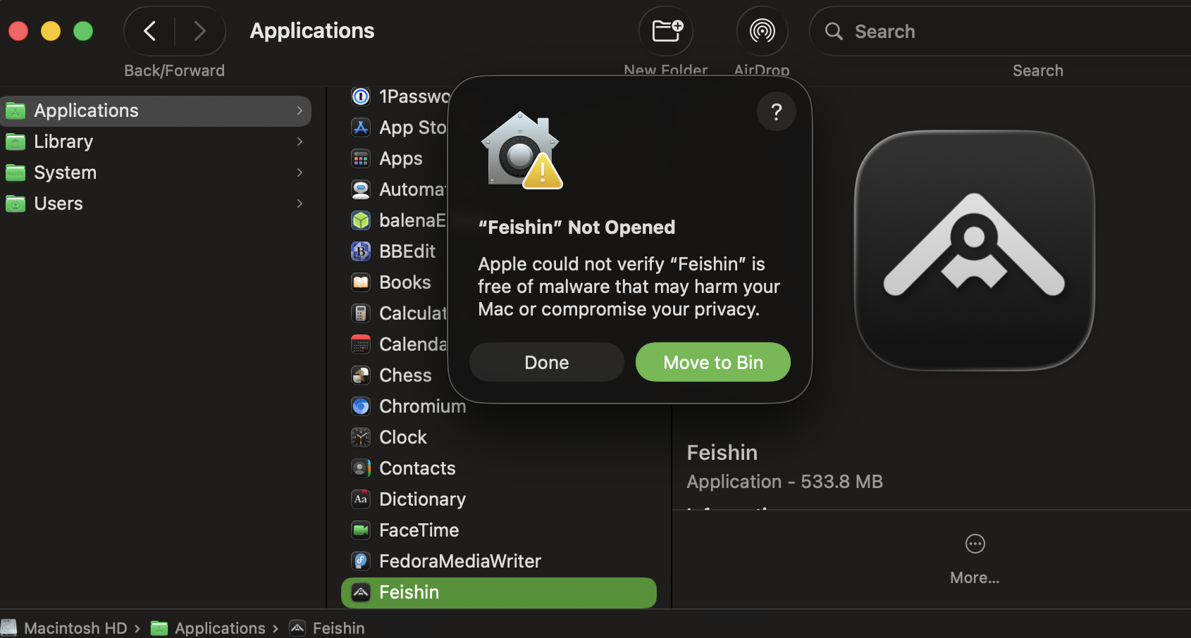Screen dimensions: 1191x638
Task: Click the Apps launcher icon
Action: 361,158
